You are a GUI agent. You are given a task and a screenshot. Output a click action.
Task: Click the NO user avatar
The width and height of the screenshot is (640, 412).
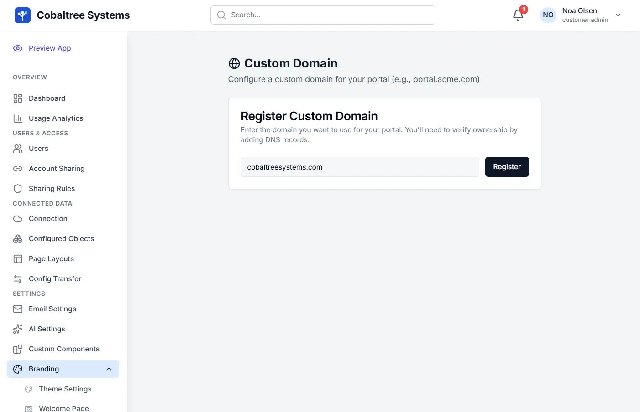[x=548, y=15]
